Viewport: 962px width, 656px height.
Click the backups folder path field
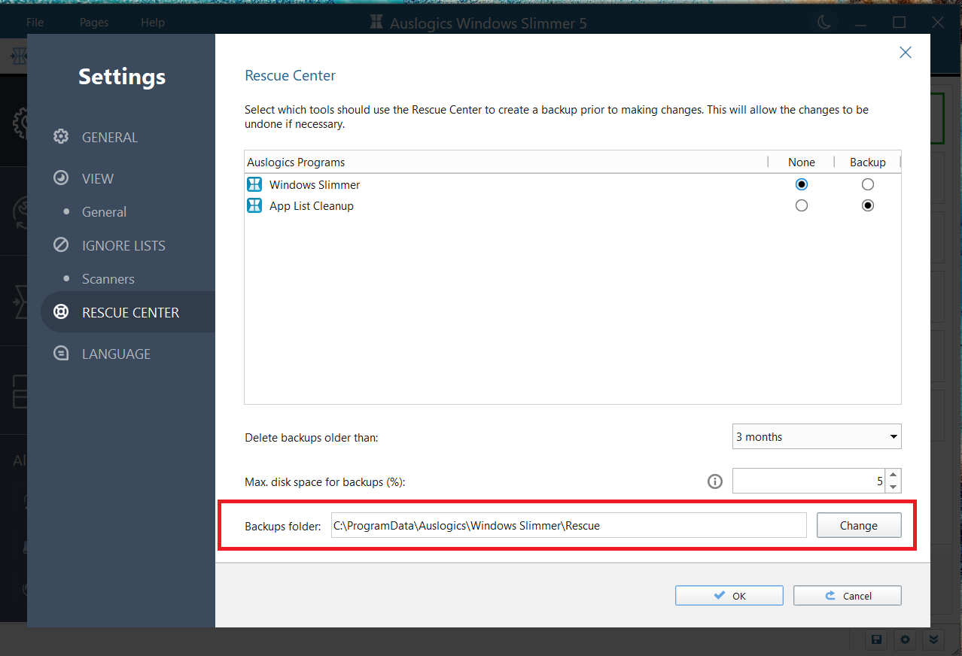568,525
